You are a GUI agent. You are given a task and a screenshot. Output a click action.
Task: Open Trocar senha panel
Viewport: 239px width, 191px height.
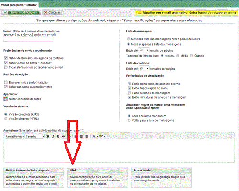162,177
